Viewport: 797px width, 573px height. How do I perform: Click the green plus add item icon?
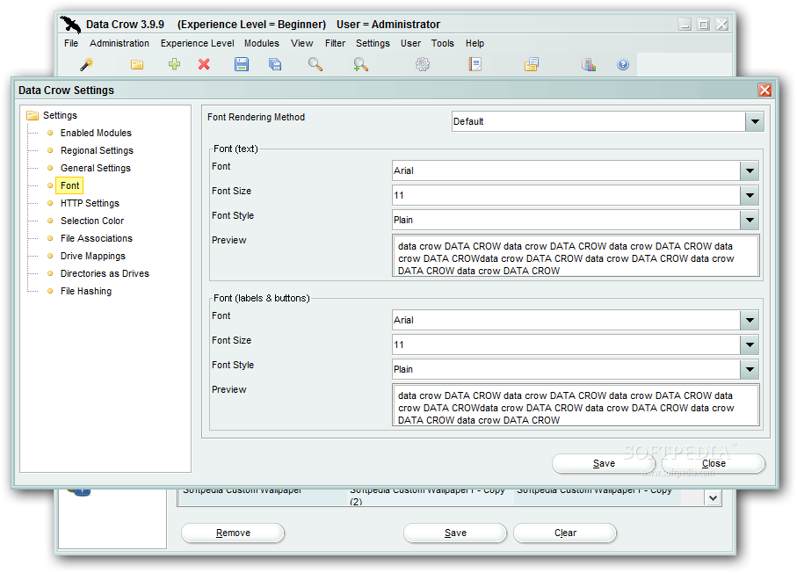coord(174,64)
